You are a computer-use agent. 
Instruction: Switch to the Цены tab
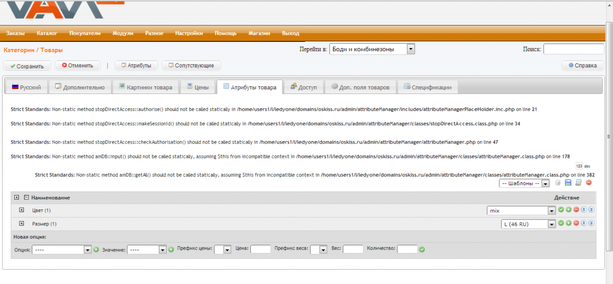(x=197, y=87)
